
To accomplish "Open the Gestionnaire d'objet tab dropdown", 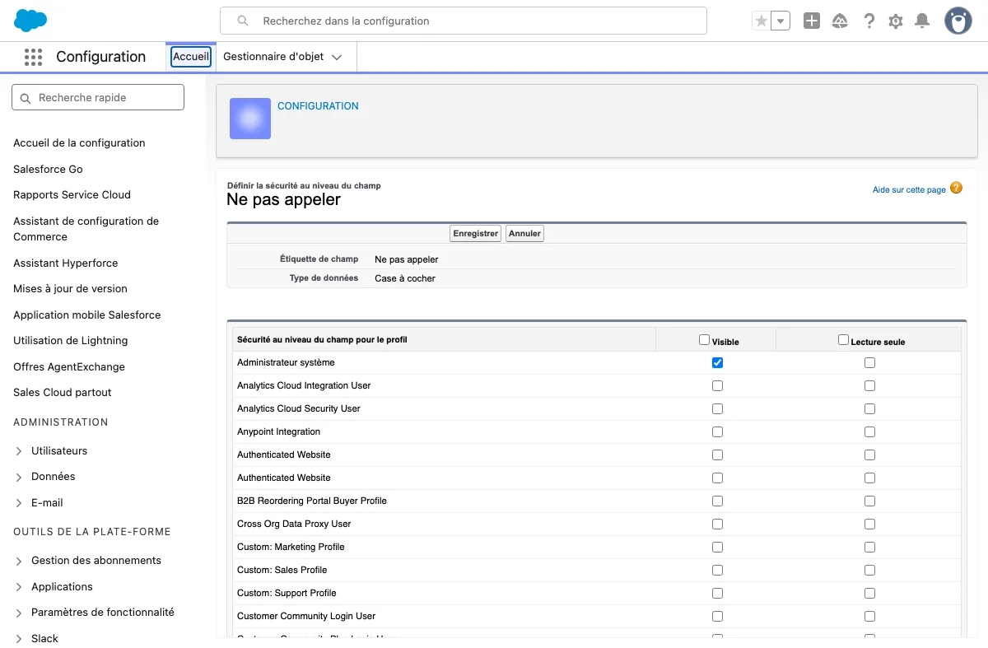I will [x=337, y=58].
